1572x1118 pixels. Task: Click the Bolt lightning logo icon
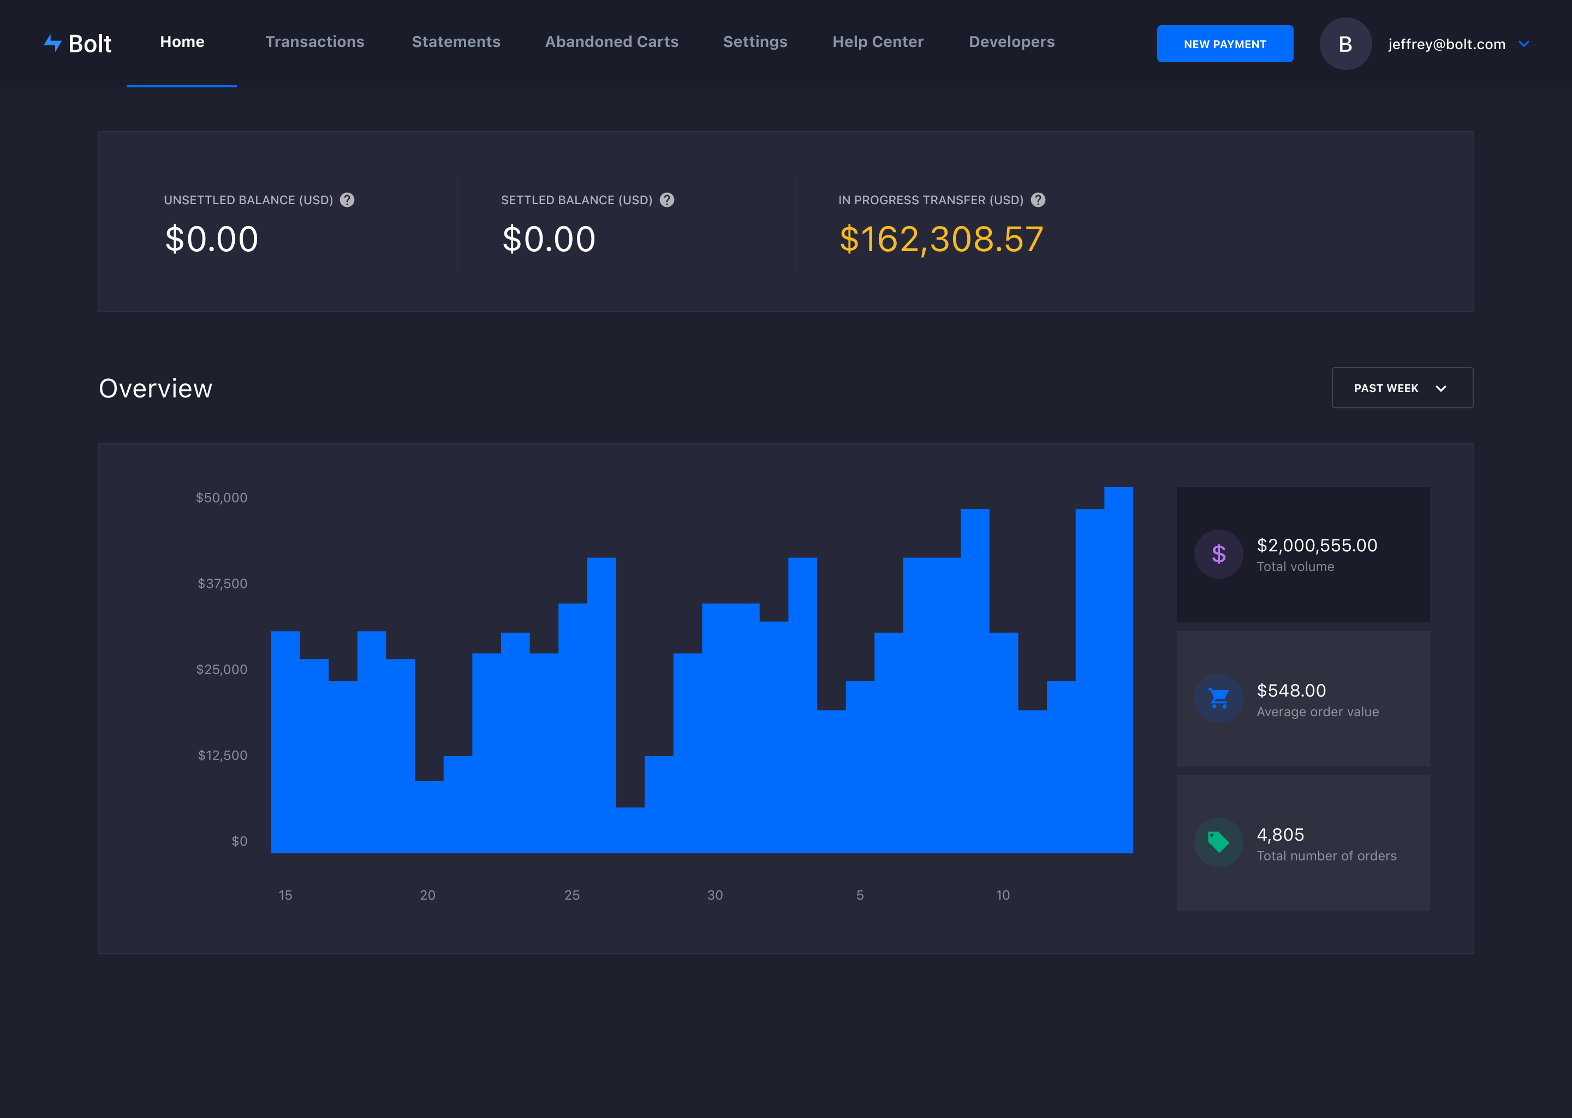pos(52,43)
